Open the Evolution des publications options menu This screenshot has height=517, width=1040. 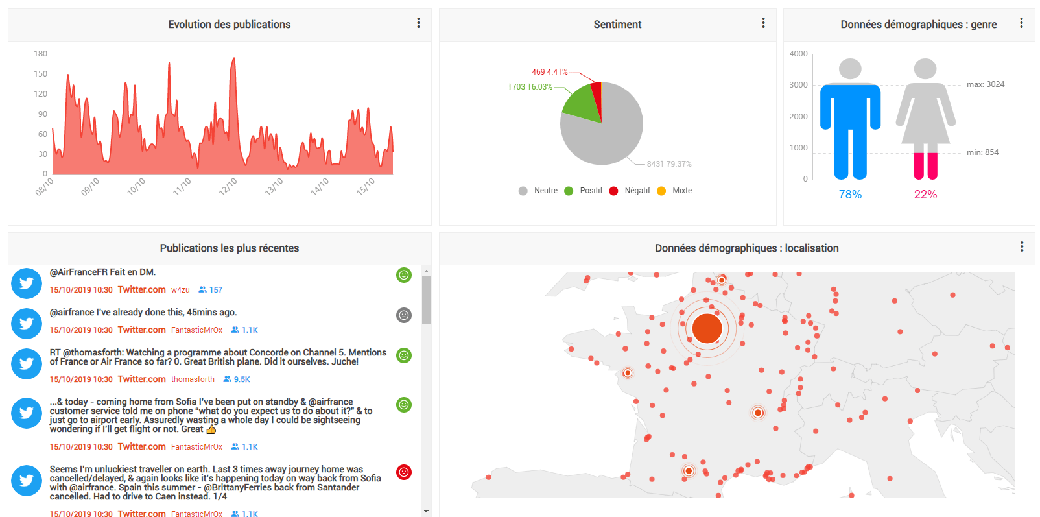click(418, 23)
